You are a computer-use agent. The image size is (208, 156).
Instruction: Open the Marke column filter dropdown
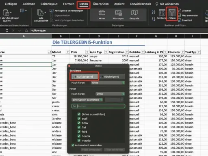click(x=50, y=52)
